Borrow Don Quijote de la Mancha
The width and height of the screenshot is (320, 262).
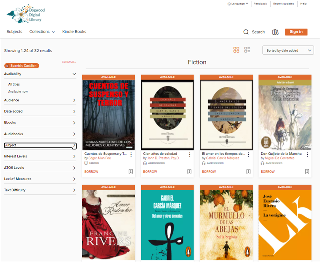tap(267, 172)
